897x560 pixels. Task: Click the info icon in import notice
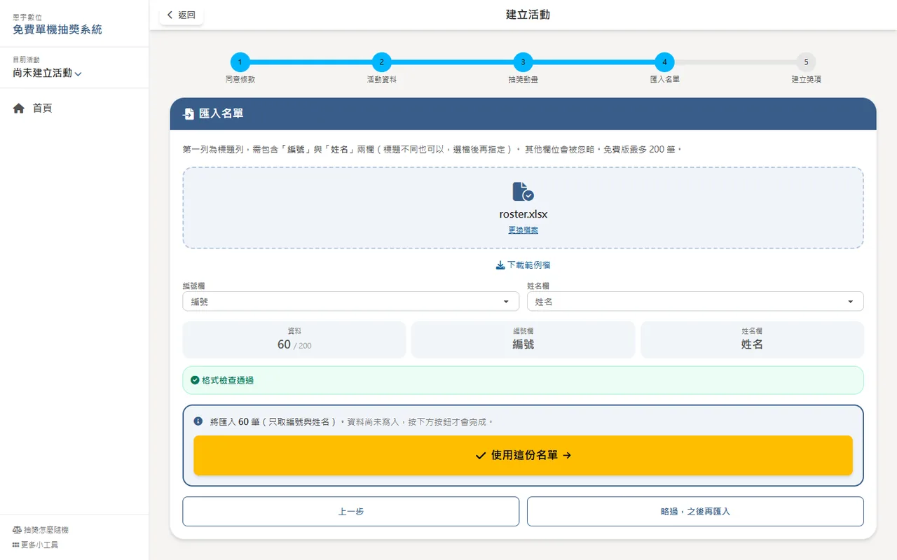[x=198, y=421]
